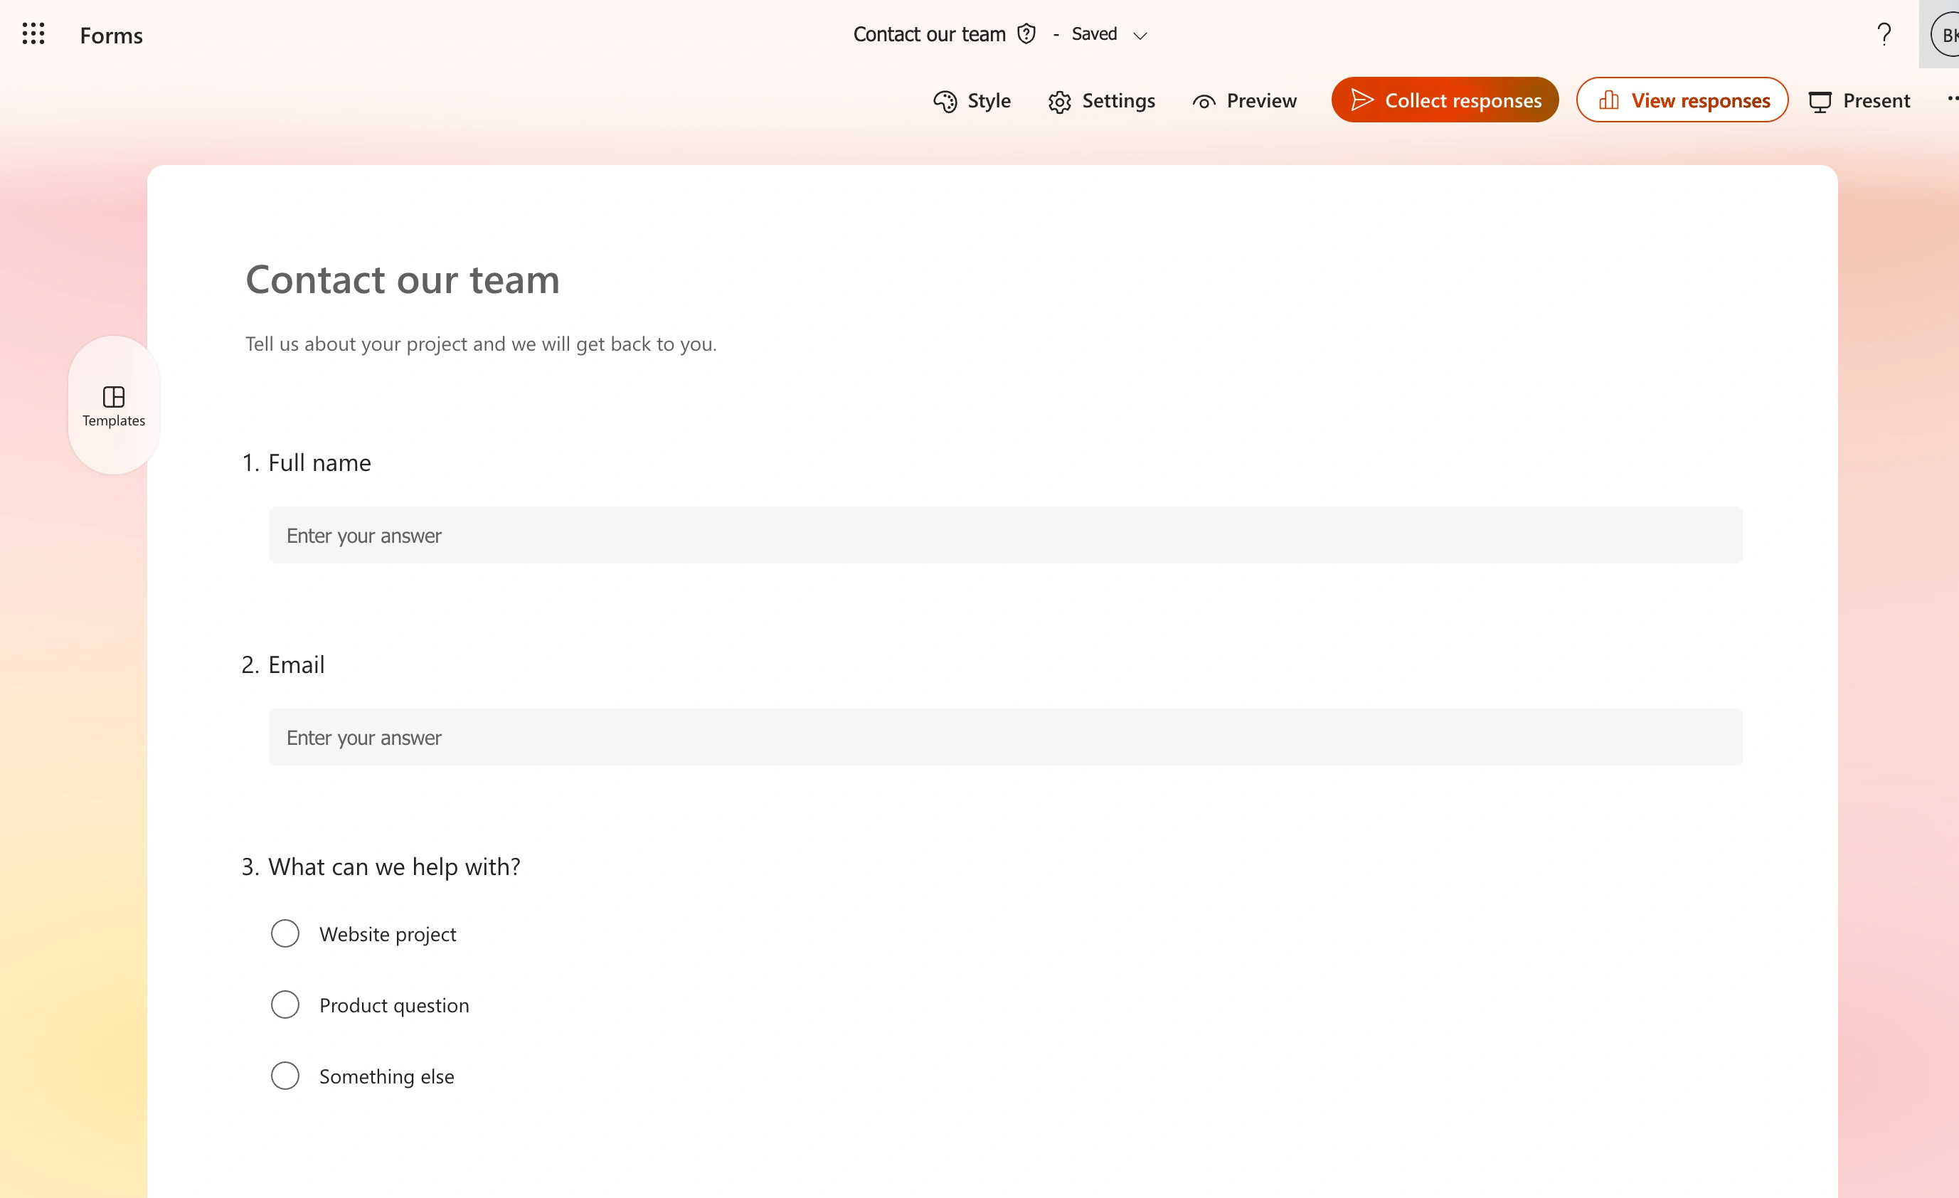Viewport: 1959px width, 1198px height.
Task: Click the form description text
Action: pos(481,344)
